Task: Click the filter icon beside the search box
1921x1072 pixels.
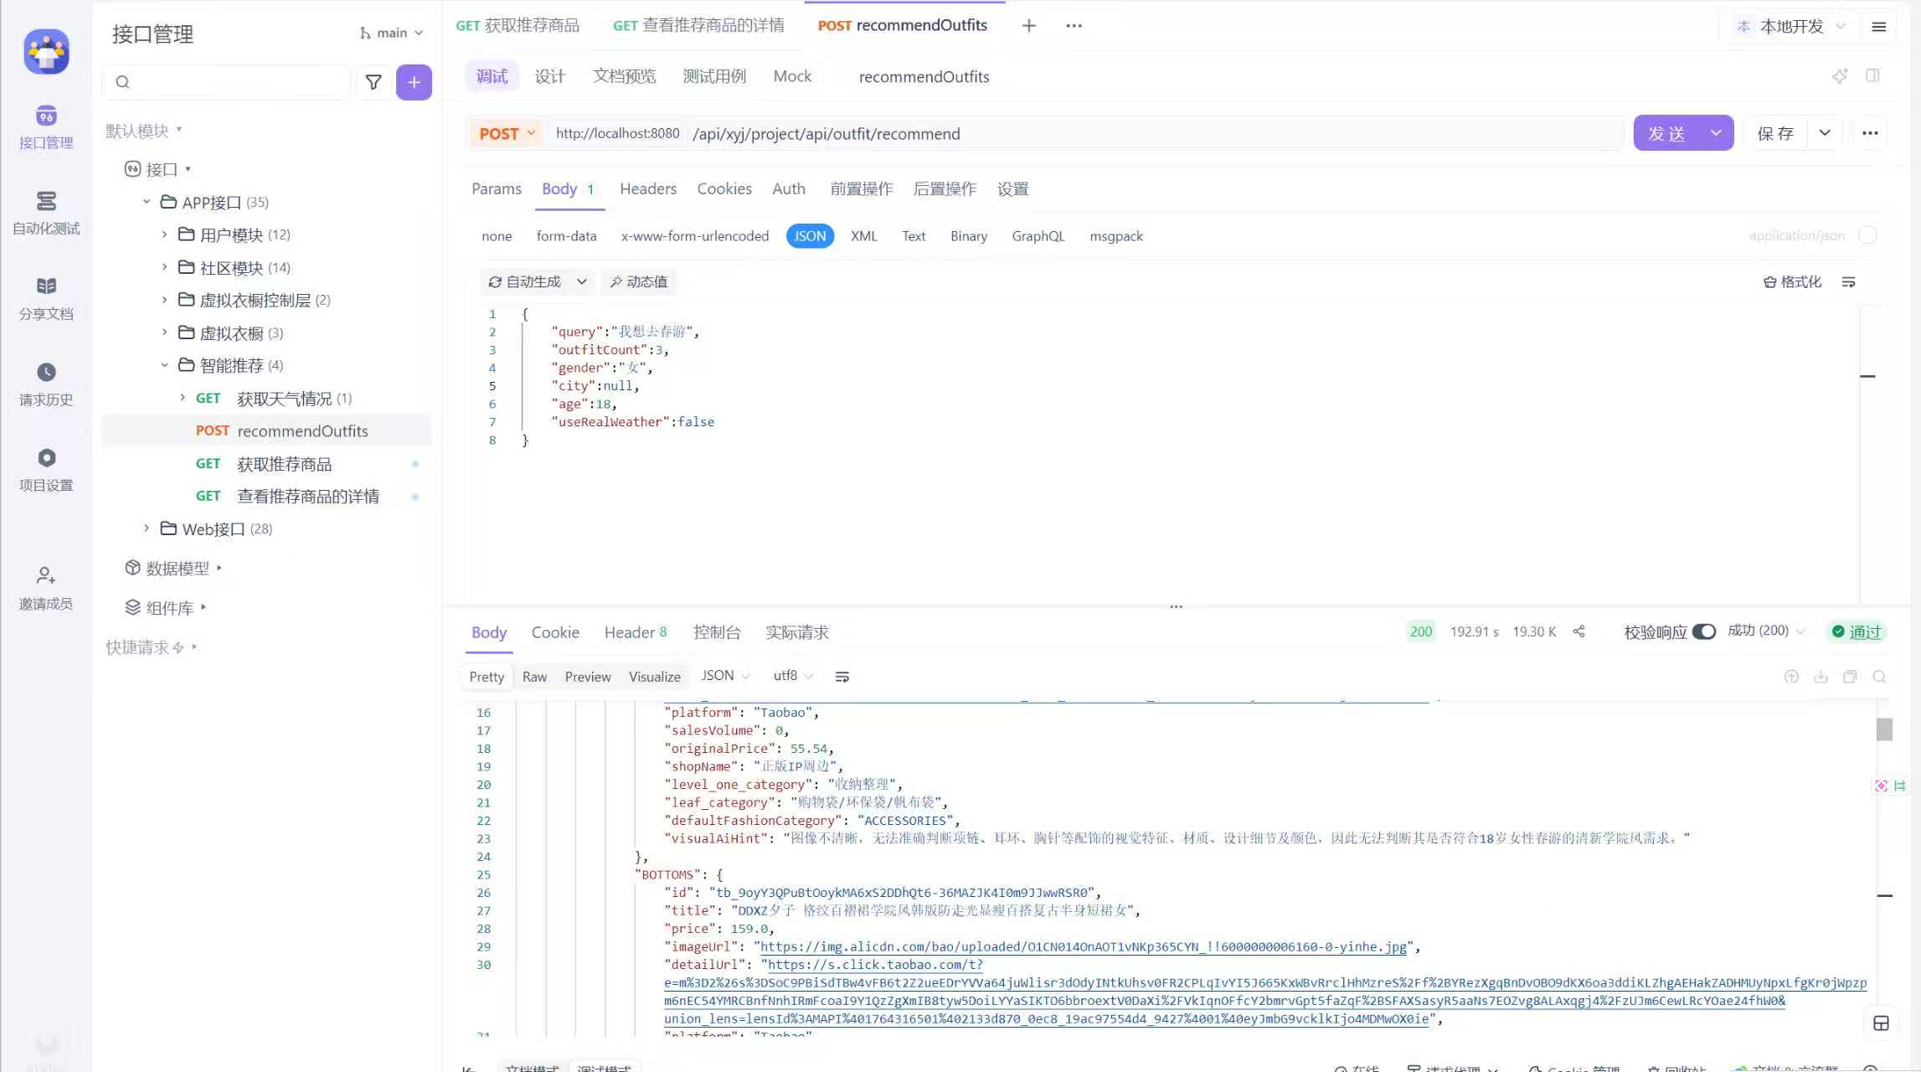Action: (373, 82)
